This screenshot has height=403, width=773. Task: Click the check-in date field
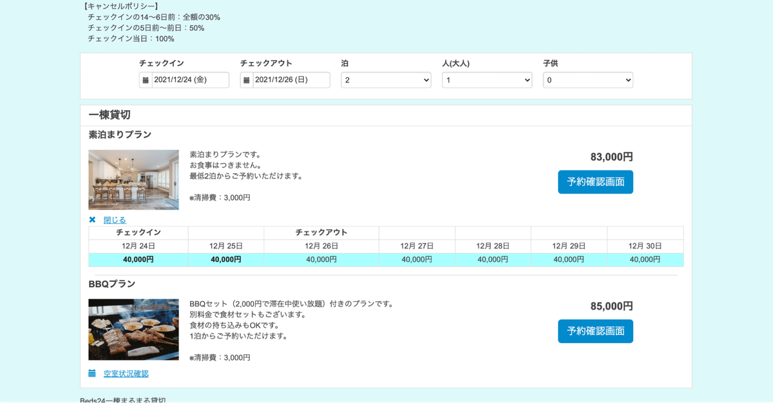click(x=190, y=80)
